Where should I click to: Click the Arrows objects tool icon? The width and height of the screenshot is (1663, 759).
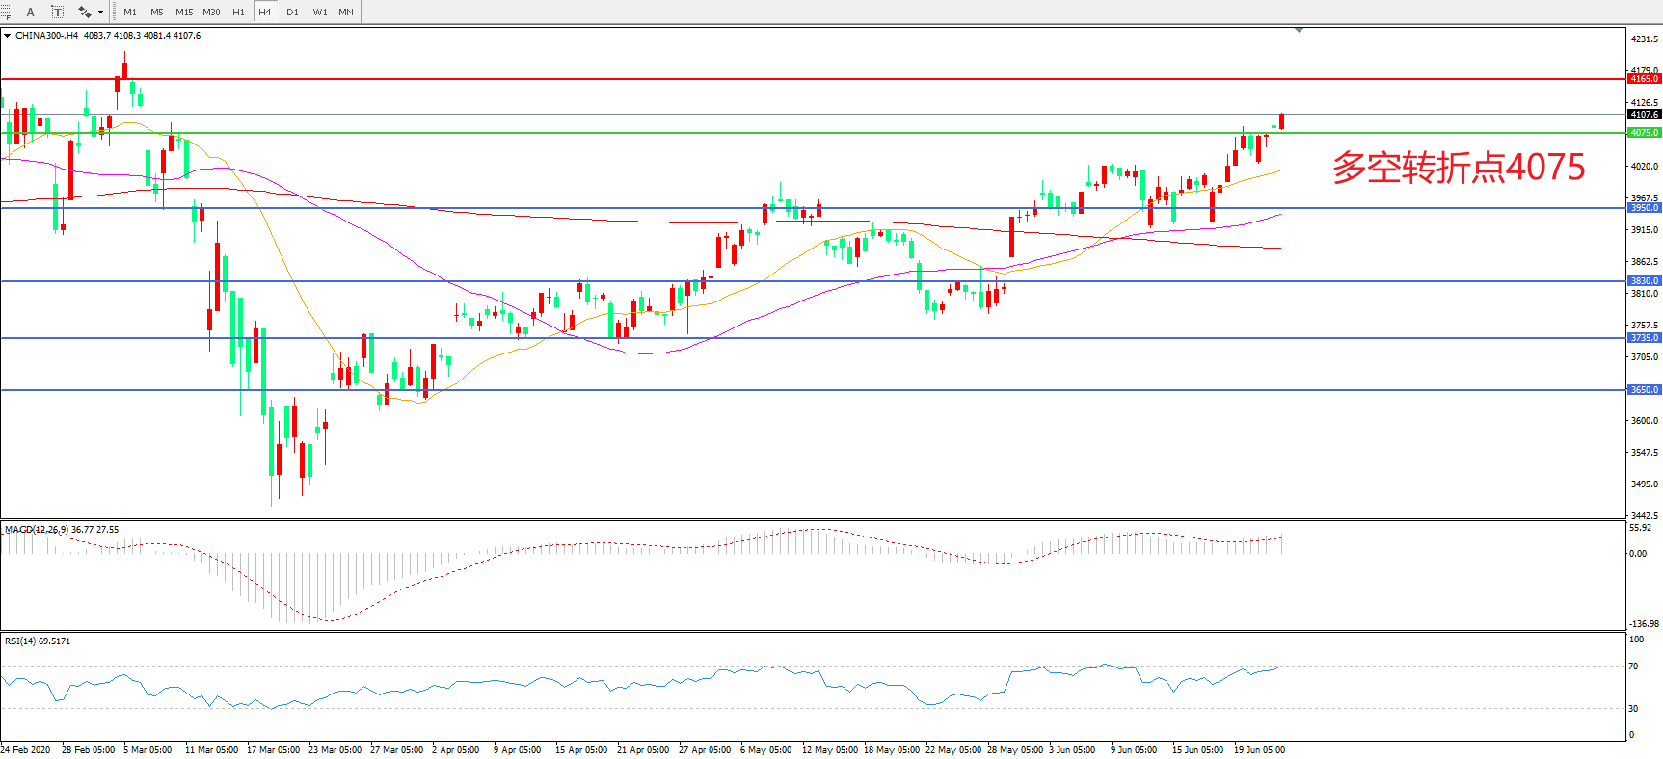pos(84,12)
